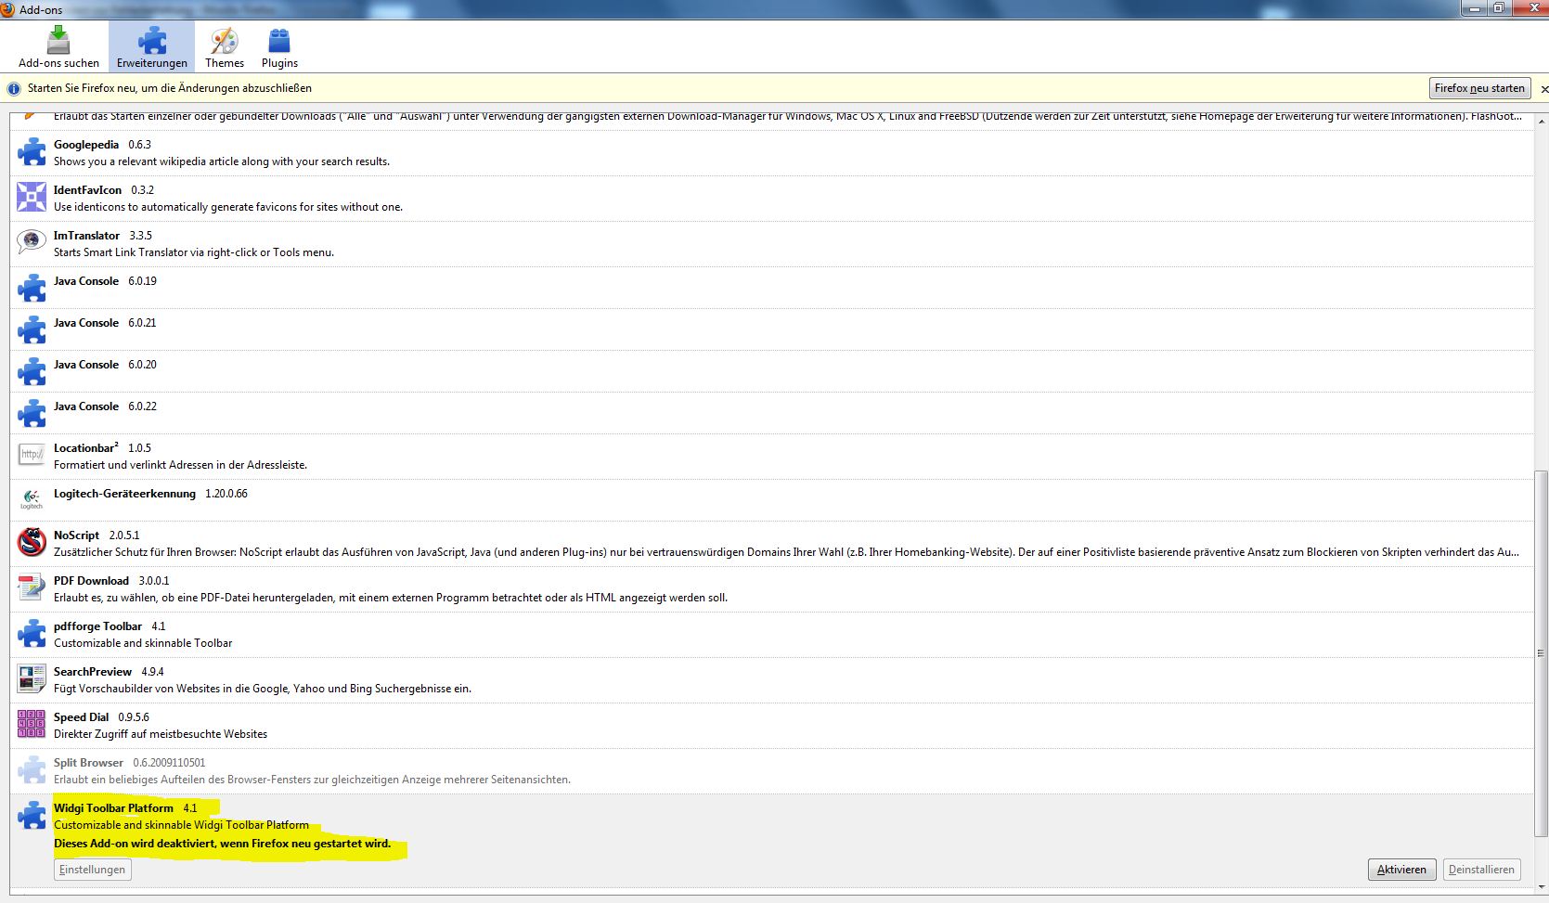Click the Firefox neu starten button
1549x903 pixels.
1479,88
